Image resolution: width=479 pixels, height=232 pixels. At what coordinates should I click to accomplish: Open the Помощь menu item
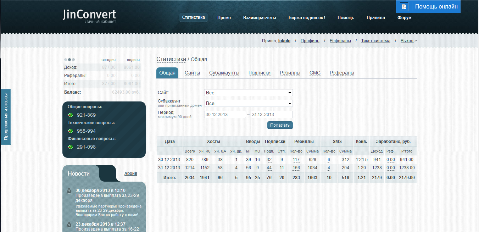pos(346,18)
